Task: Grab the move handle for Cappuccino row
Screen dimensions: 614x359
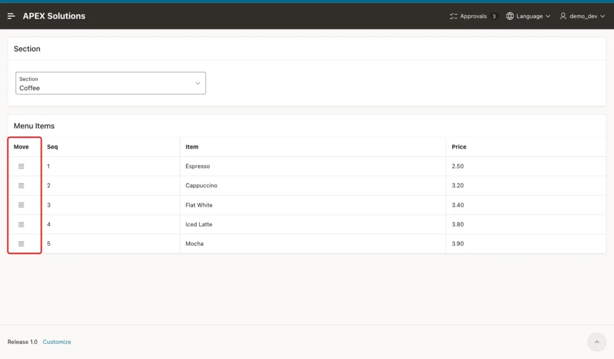Action: [x=21, y=186]
